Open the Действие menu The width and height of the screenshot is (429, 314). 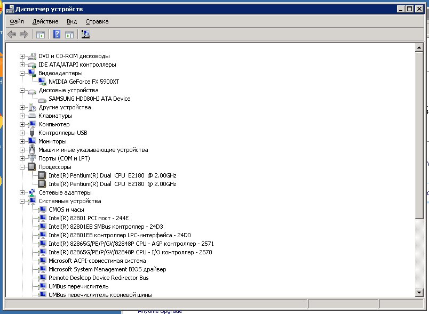(x=45, y=21)
